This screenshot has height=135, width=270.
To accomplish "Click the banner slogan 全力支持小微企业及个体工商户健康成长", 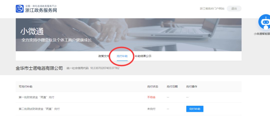I will 56,40.
